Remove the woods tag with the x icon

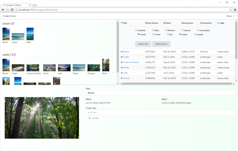(89, 118)
